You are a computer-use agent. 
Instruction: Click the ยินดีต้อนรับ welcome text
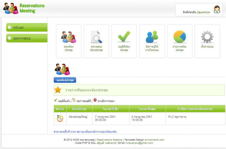click(189, 12)
